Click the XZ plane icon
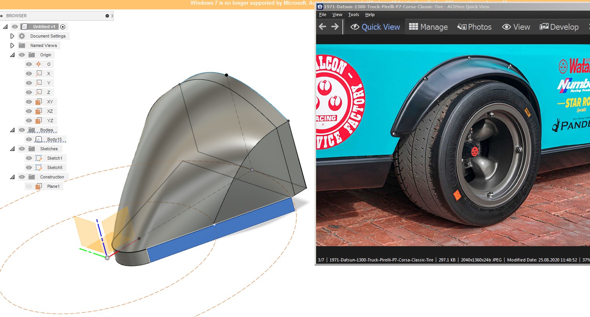 click(38, 111)
